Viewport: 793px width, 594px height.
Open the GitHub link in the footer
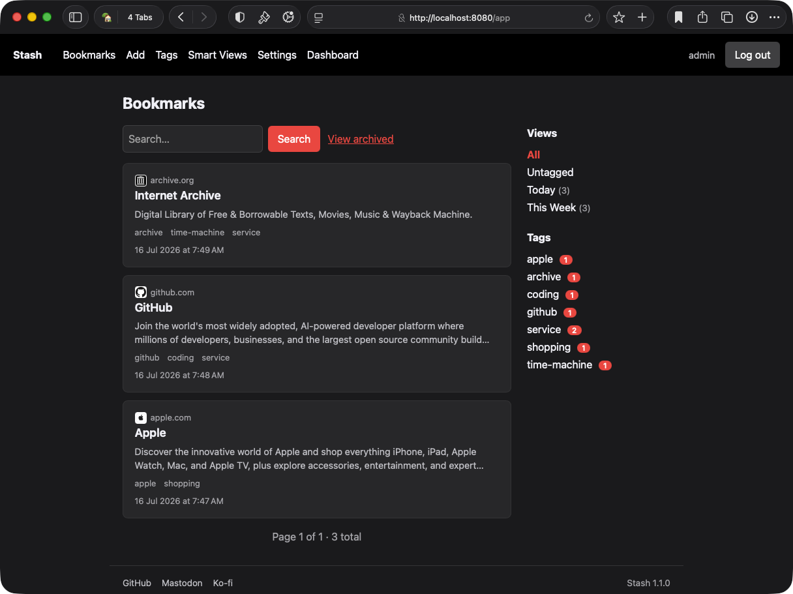click(137, 583)
